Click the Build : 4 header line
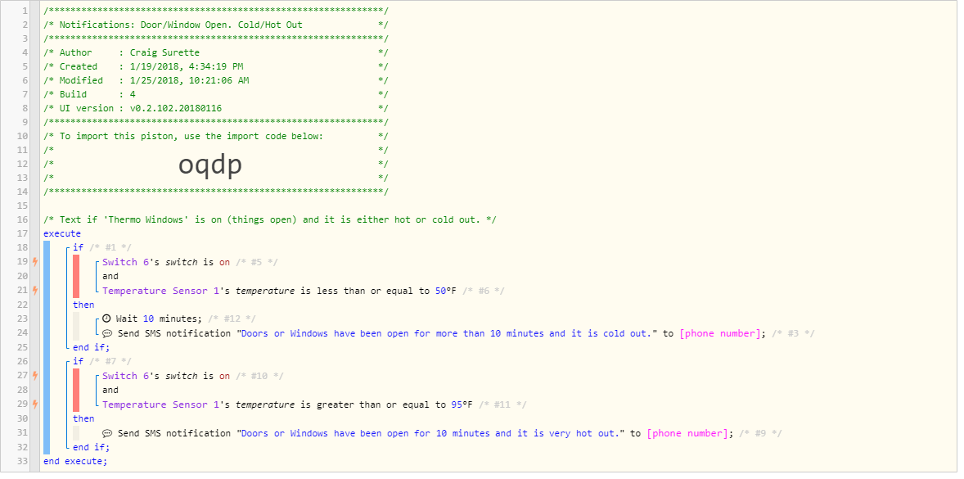This screenshot has height=479, width=964. 216,94
